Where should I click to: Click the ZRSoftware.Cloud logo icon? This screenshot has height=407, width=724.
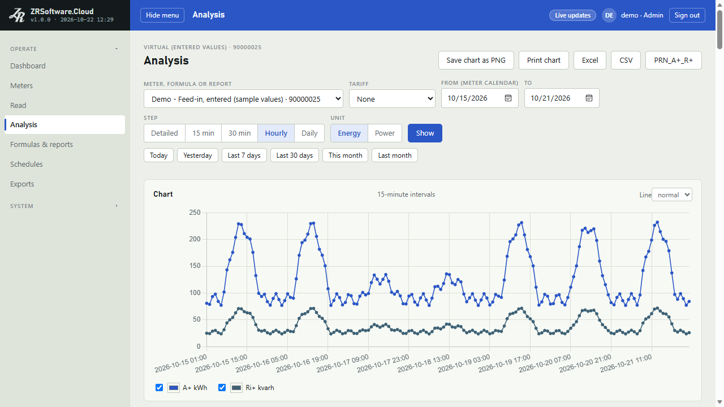coord(16,15)
